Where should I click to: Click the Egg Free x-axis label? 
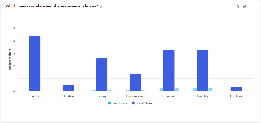tap(236, 96)
